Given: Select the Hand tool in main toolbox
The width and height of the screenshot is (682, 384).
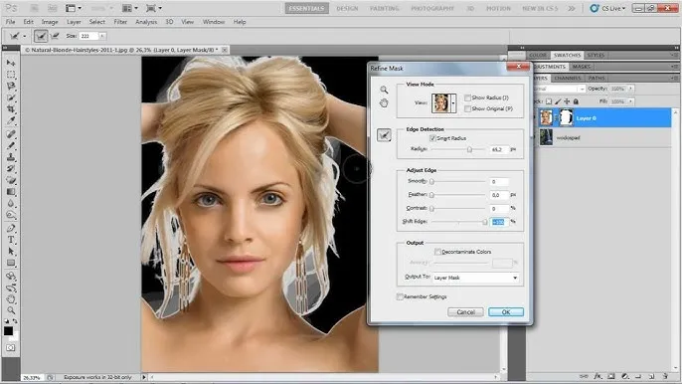Looking at the screenshot, I should [11, 299].
